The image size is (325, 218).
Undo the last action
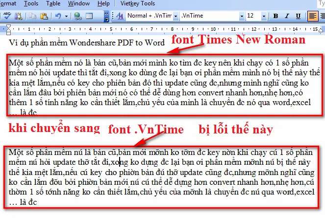(58, 16)
